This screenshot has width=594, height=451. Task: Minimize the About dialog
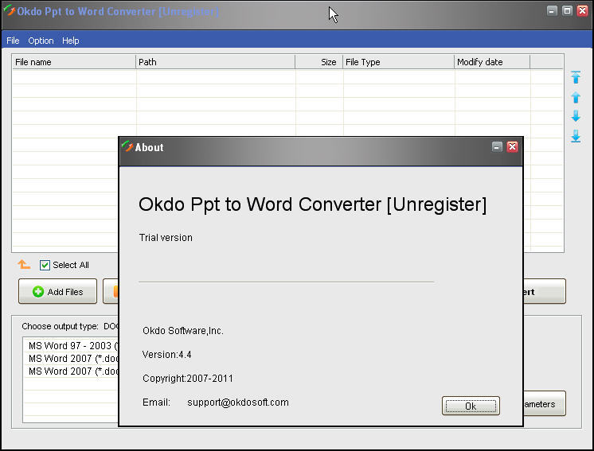click(x=497, y=147)
